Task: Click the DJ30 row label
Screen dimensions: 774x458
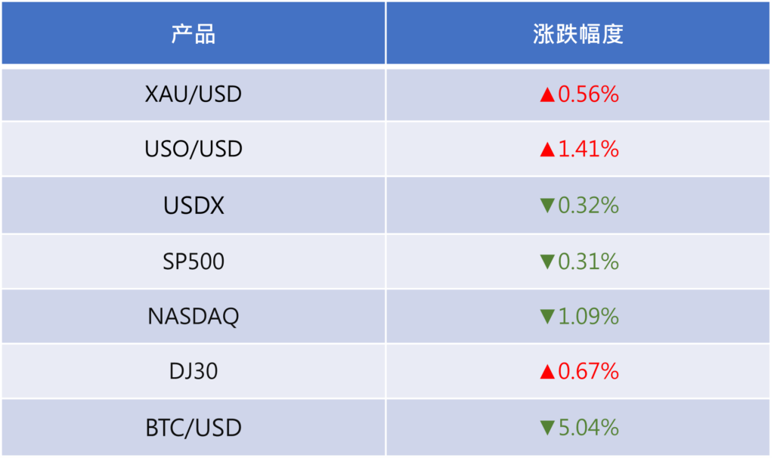Action: (193, 372)
